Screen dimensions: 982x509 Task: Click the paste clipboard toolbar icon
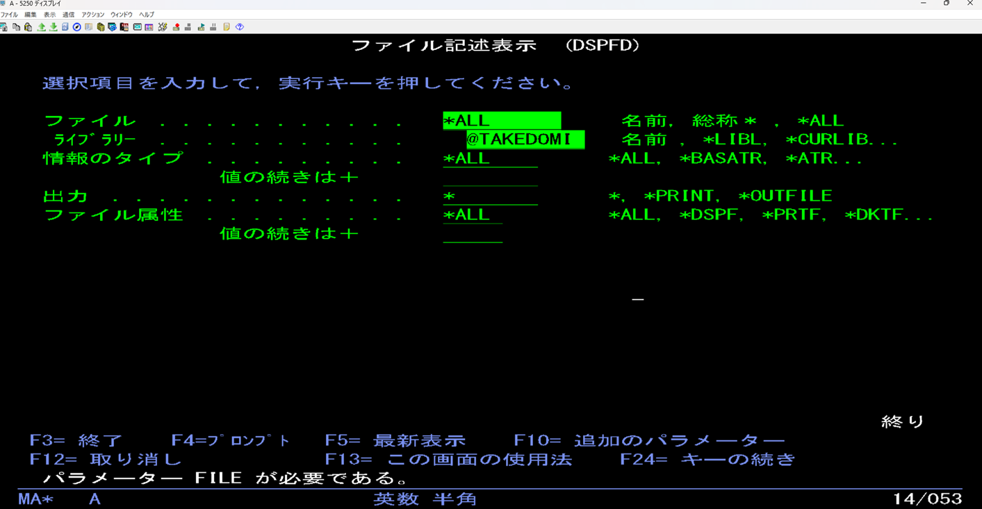[28, 27]
